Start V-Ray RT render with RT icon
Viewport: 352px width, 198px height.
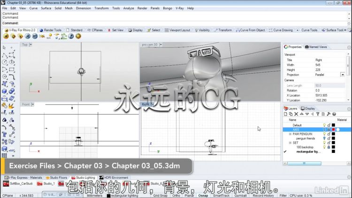coord(35,36)
